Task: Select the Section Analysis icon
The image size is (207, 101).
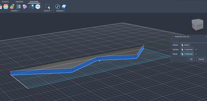Action: 18,6
